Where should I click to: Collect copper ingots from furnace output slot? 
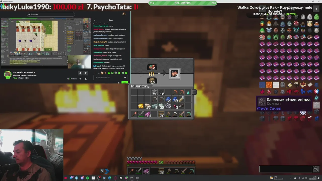(x=175, y=74)
